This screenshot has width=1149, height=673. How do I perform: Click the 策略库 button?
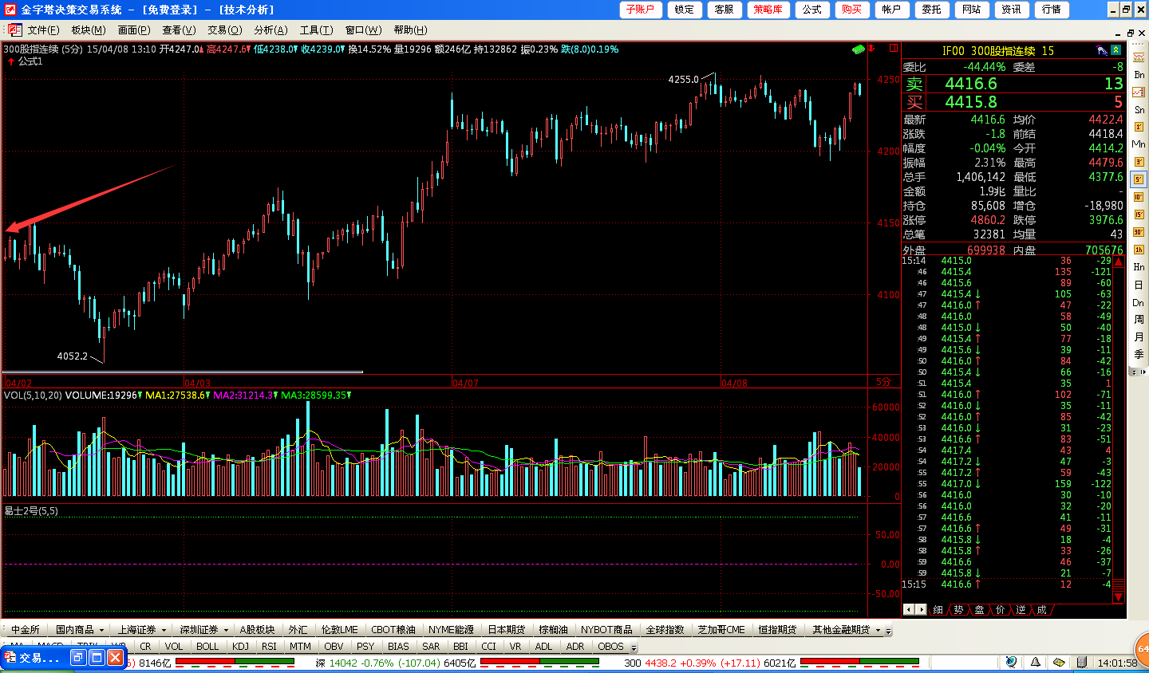[768, 10]
